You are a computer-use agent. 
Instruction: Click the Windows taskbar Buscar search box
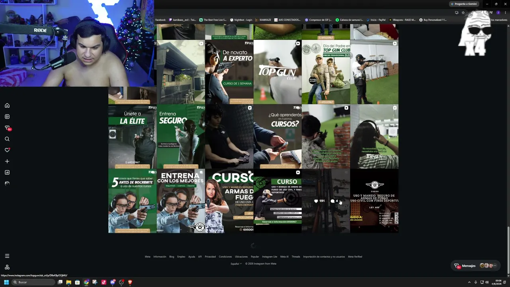click(x=33, y=282)
